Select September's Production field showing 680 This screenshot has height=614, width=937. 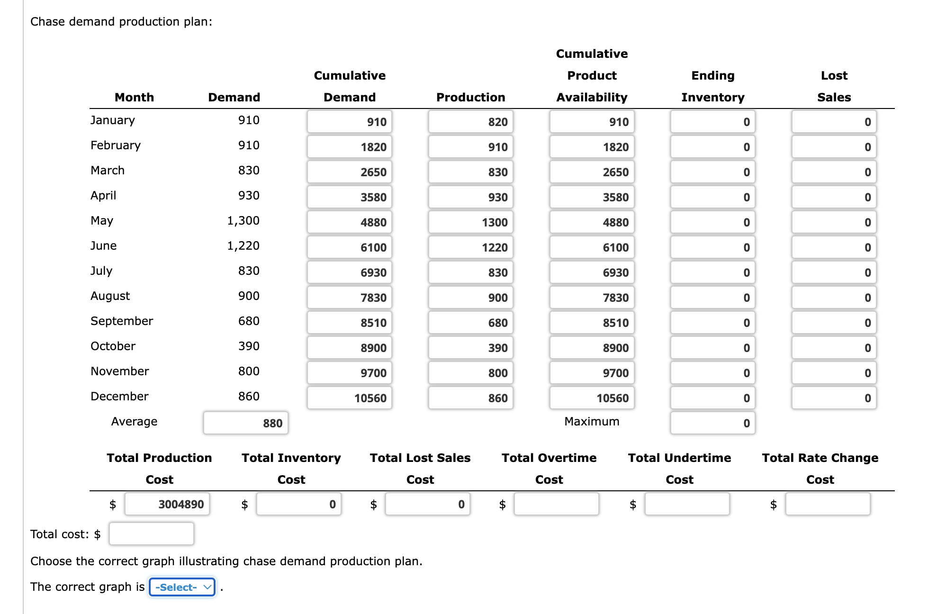(x=470, y=323)
